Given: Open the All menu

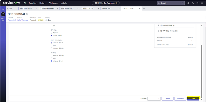Looking at the screenshot, I should point(25,3).
